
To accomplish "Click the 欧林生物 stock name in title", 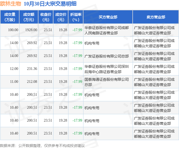I will tap(11, 4).
